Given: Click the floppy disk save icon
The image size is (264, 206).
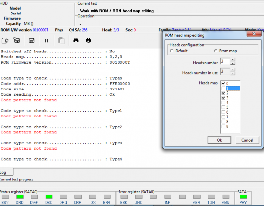Looking at the screenshot, I should coord(31,40).
